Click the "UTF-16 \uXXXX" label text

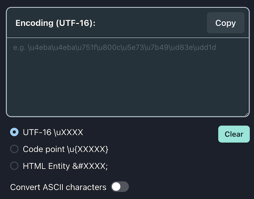click(53, 132)
